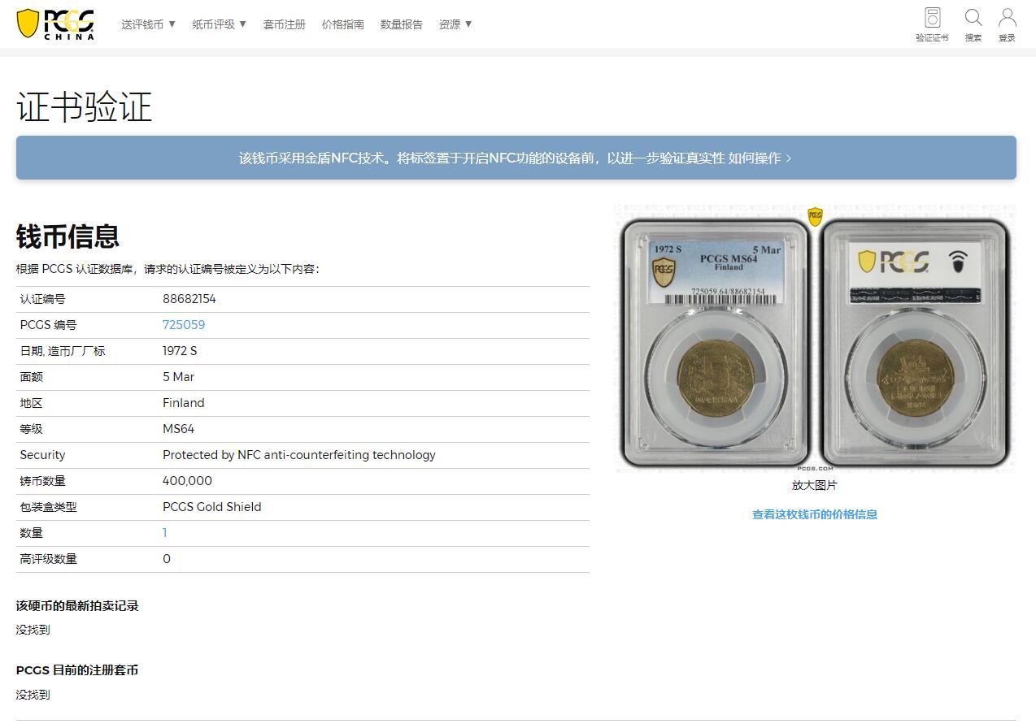View price info via 查看这枚钱币的价格信息
Viewport: 1036px width, 728px height.
tap(815, 514)
